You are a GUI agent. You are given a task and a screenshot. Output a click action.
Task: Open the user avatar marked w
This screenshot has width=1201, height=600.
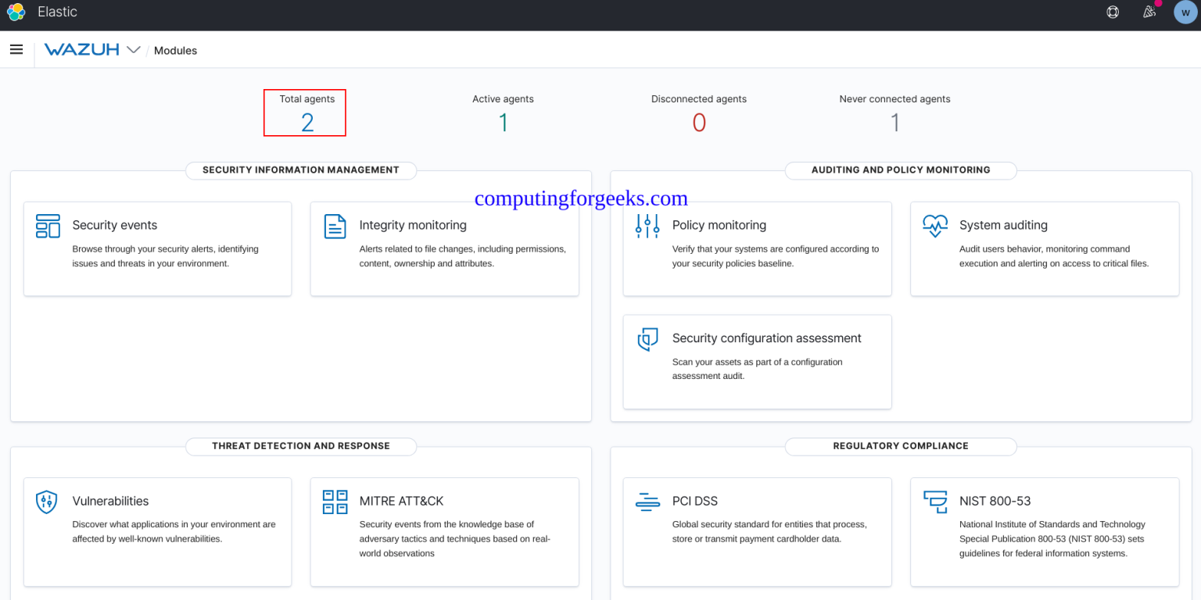(x=1185, y=12)
